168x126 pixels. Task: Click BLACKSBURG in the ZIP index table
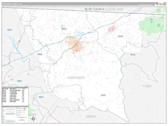click(15, 100)
